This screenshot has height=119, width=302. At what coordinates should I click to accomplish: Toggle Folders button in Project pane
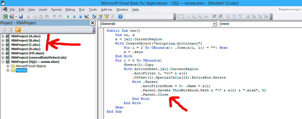(x=18, y=30)
